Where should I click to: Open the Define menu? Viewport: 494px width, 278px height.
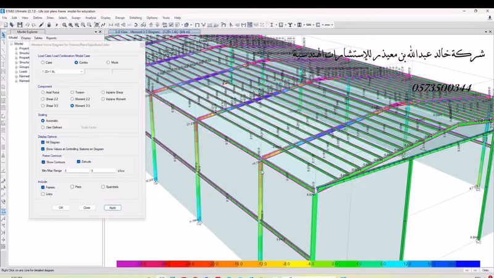point(38,18)
